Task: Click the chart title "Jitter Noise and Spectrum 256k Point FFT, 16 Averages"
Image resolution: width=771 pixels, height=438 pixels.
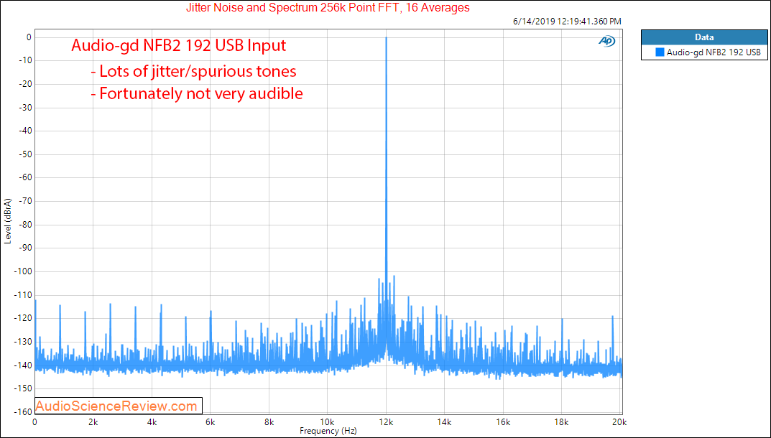Action: click(x=328, y=8)
